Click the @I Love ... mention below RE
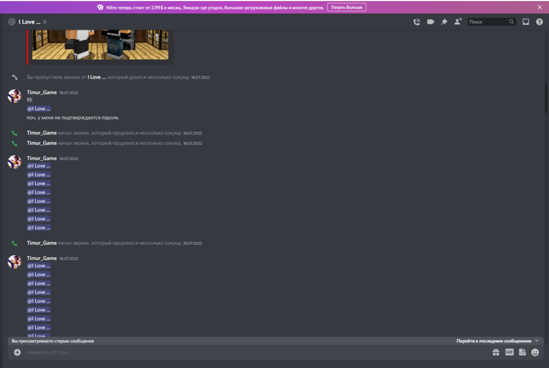This screenshot has height=368, width=549. [x=39, y=109]
